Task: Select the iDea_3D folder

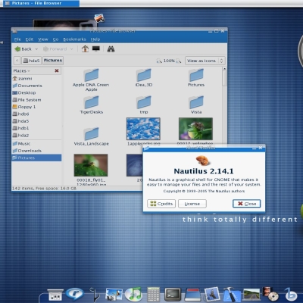Action: click(x=144, y=78)
